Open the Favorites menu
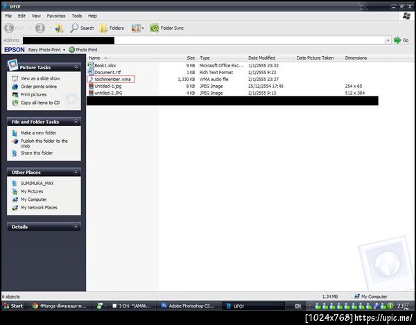 tap(56, 16)
